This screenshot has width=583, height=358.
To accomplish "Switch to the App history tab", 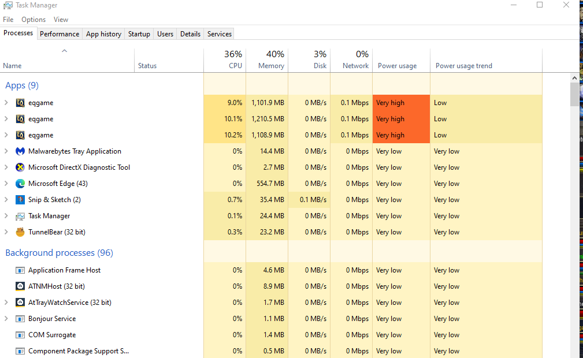I will (x=104, y=34).
